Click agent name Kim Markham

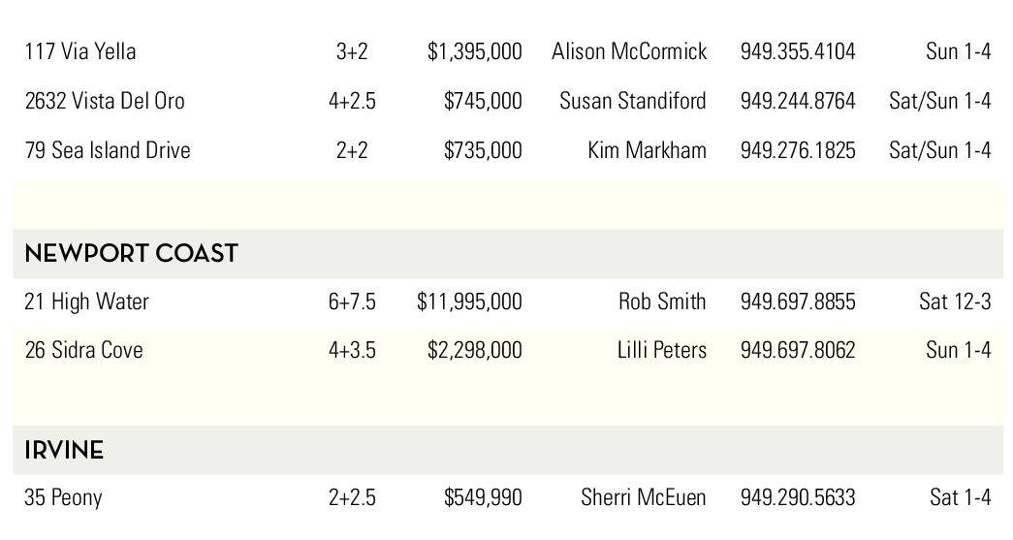[647, 150]
